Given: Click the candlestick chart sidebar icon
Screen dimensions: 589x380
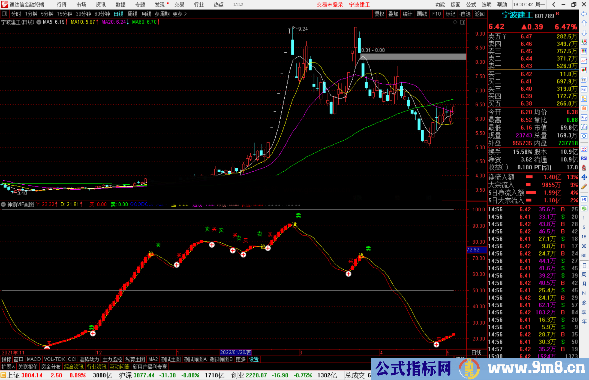Looking at the screenshot, I should (584, 70).
